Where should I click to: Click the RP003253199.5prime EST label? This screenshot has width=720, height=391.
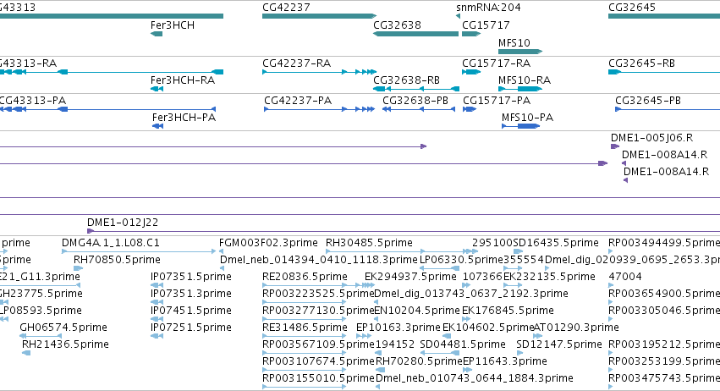(x=664, y=361)
